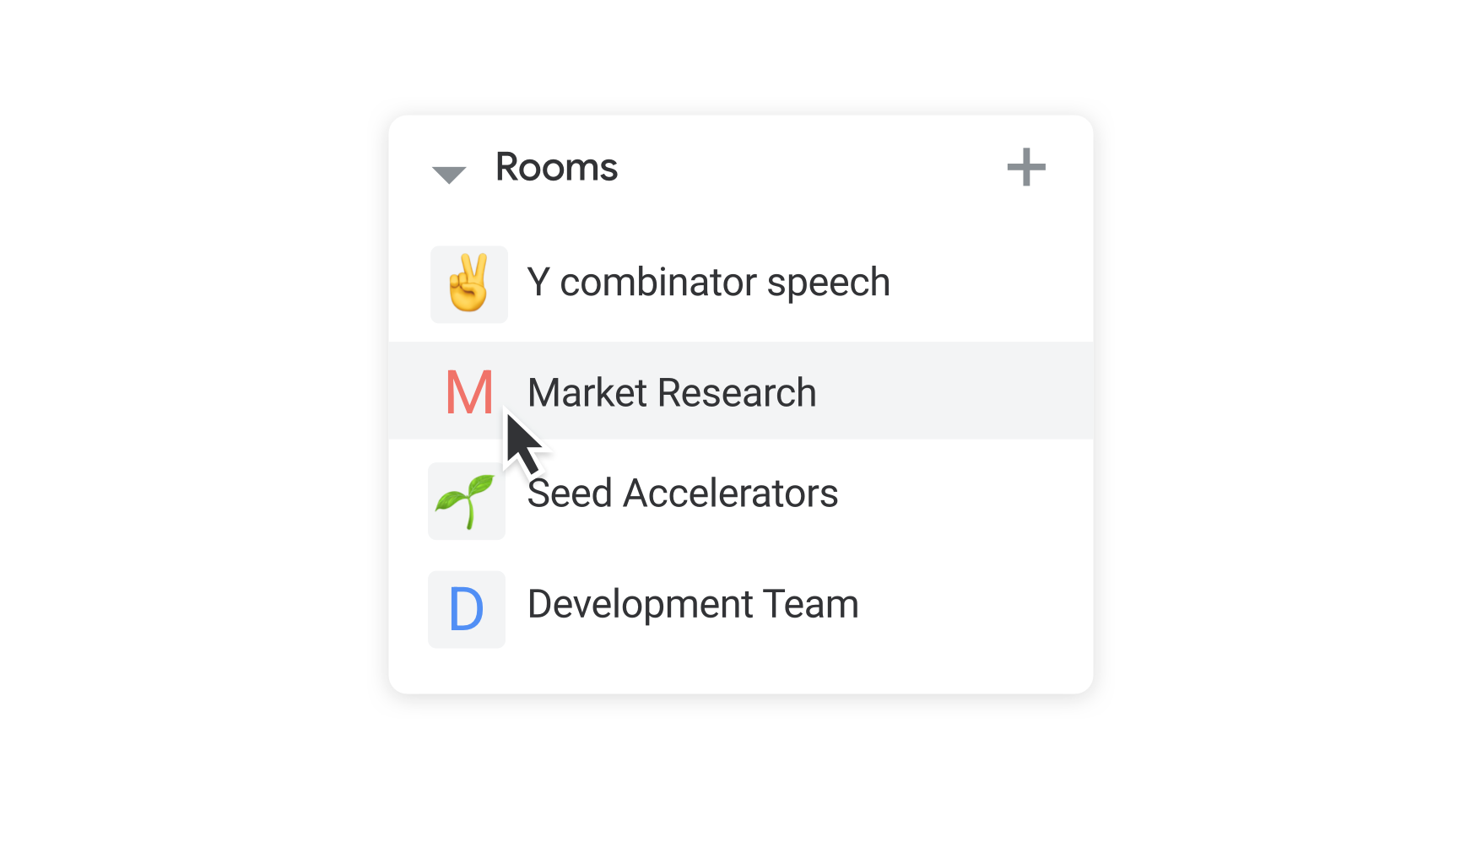
Task: Click the word Research in the highlighted row
Action: [737, 393]
